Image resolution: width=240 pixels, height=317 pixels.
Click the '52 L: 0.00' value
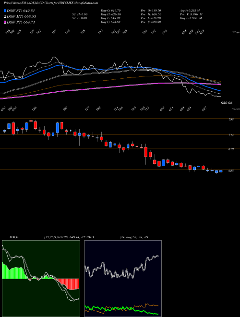coord(81,18)
